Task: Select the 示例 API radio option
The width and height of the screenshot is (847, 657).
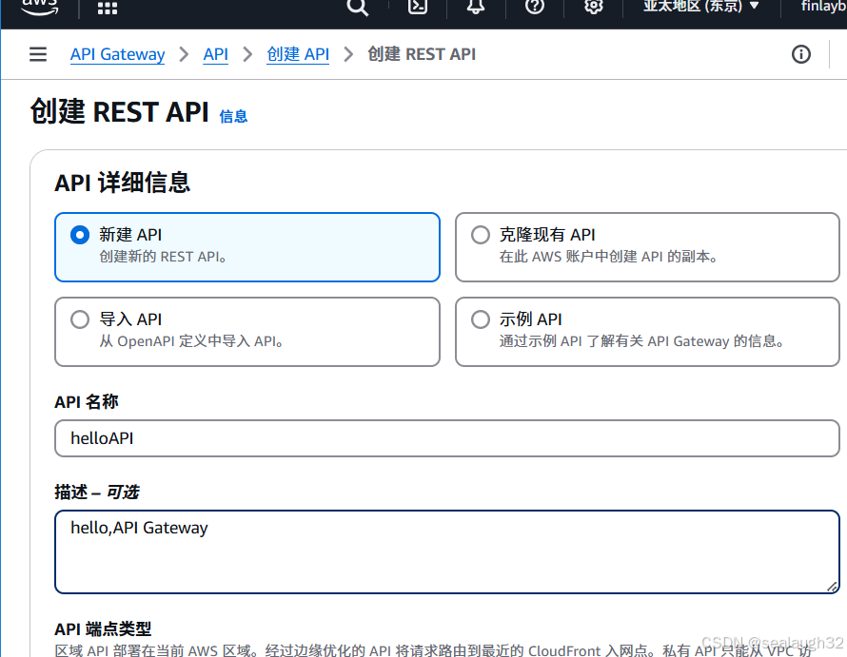Action: (x=481, y=319)
